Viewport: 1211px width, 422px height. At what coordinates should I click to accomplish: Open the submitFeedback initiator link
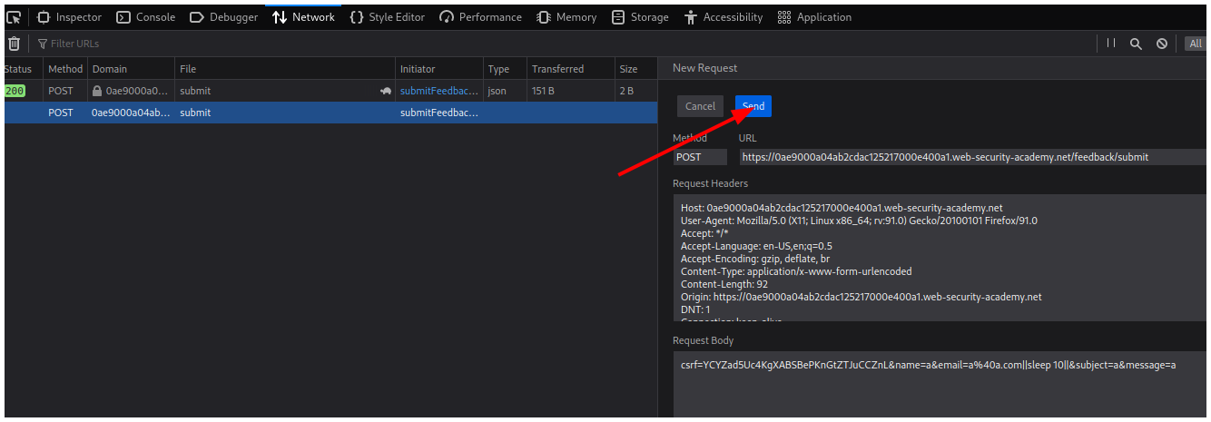click(439, 91)
